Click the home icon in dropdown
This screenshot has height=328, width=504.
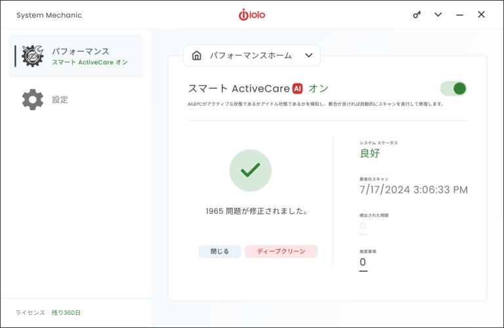pyautogui.click(x=196, y=56)
